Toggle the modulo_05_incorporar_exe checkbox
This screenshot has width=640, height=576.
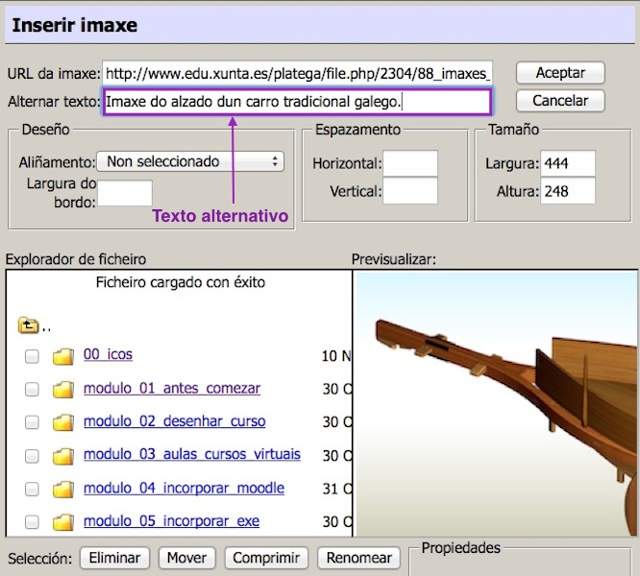32,522
